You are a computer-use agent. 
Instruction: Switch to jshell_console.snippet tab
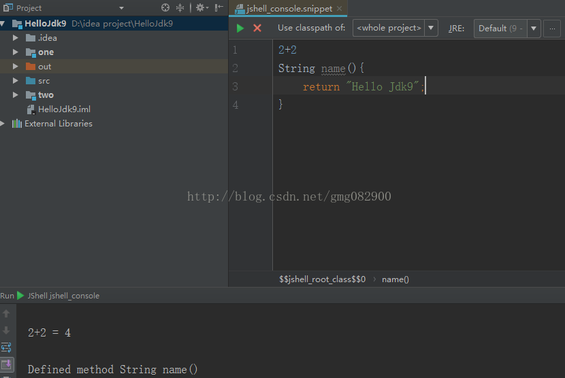[289, 9]
